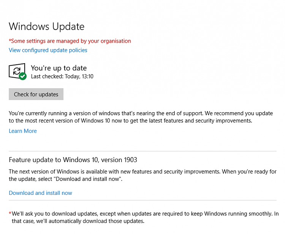285x234 pixels.
Task: Select the Feature update version 1903 heading
Action: 73,160
